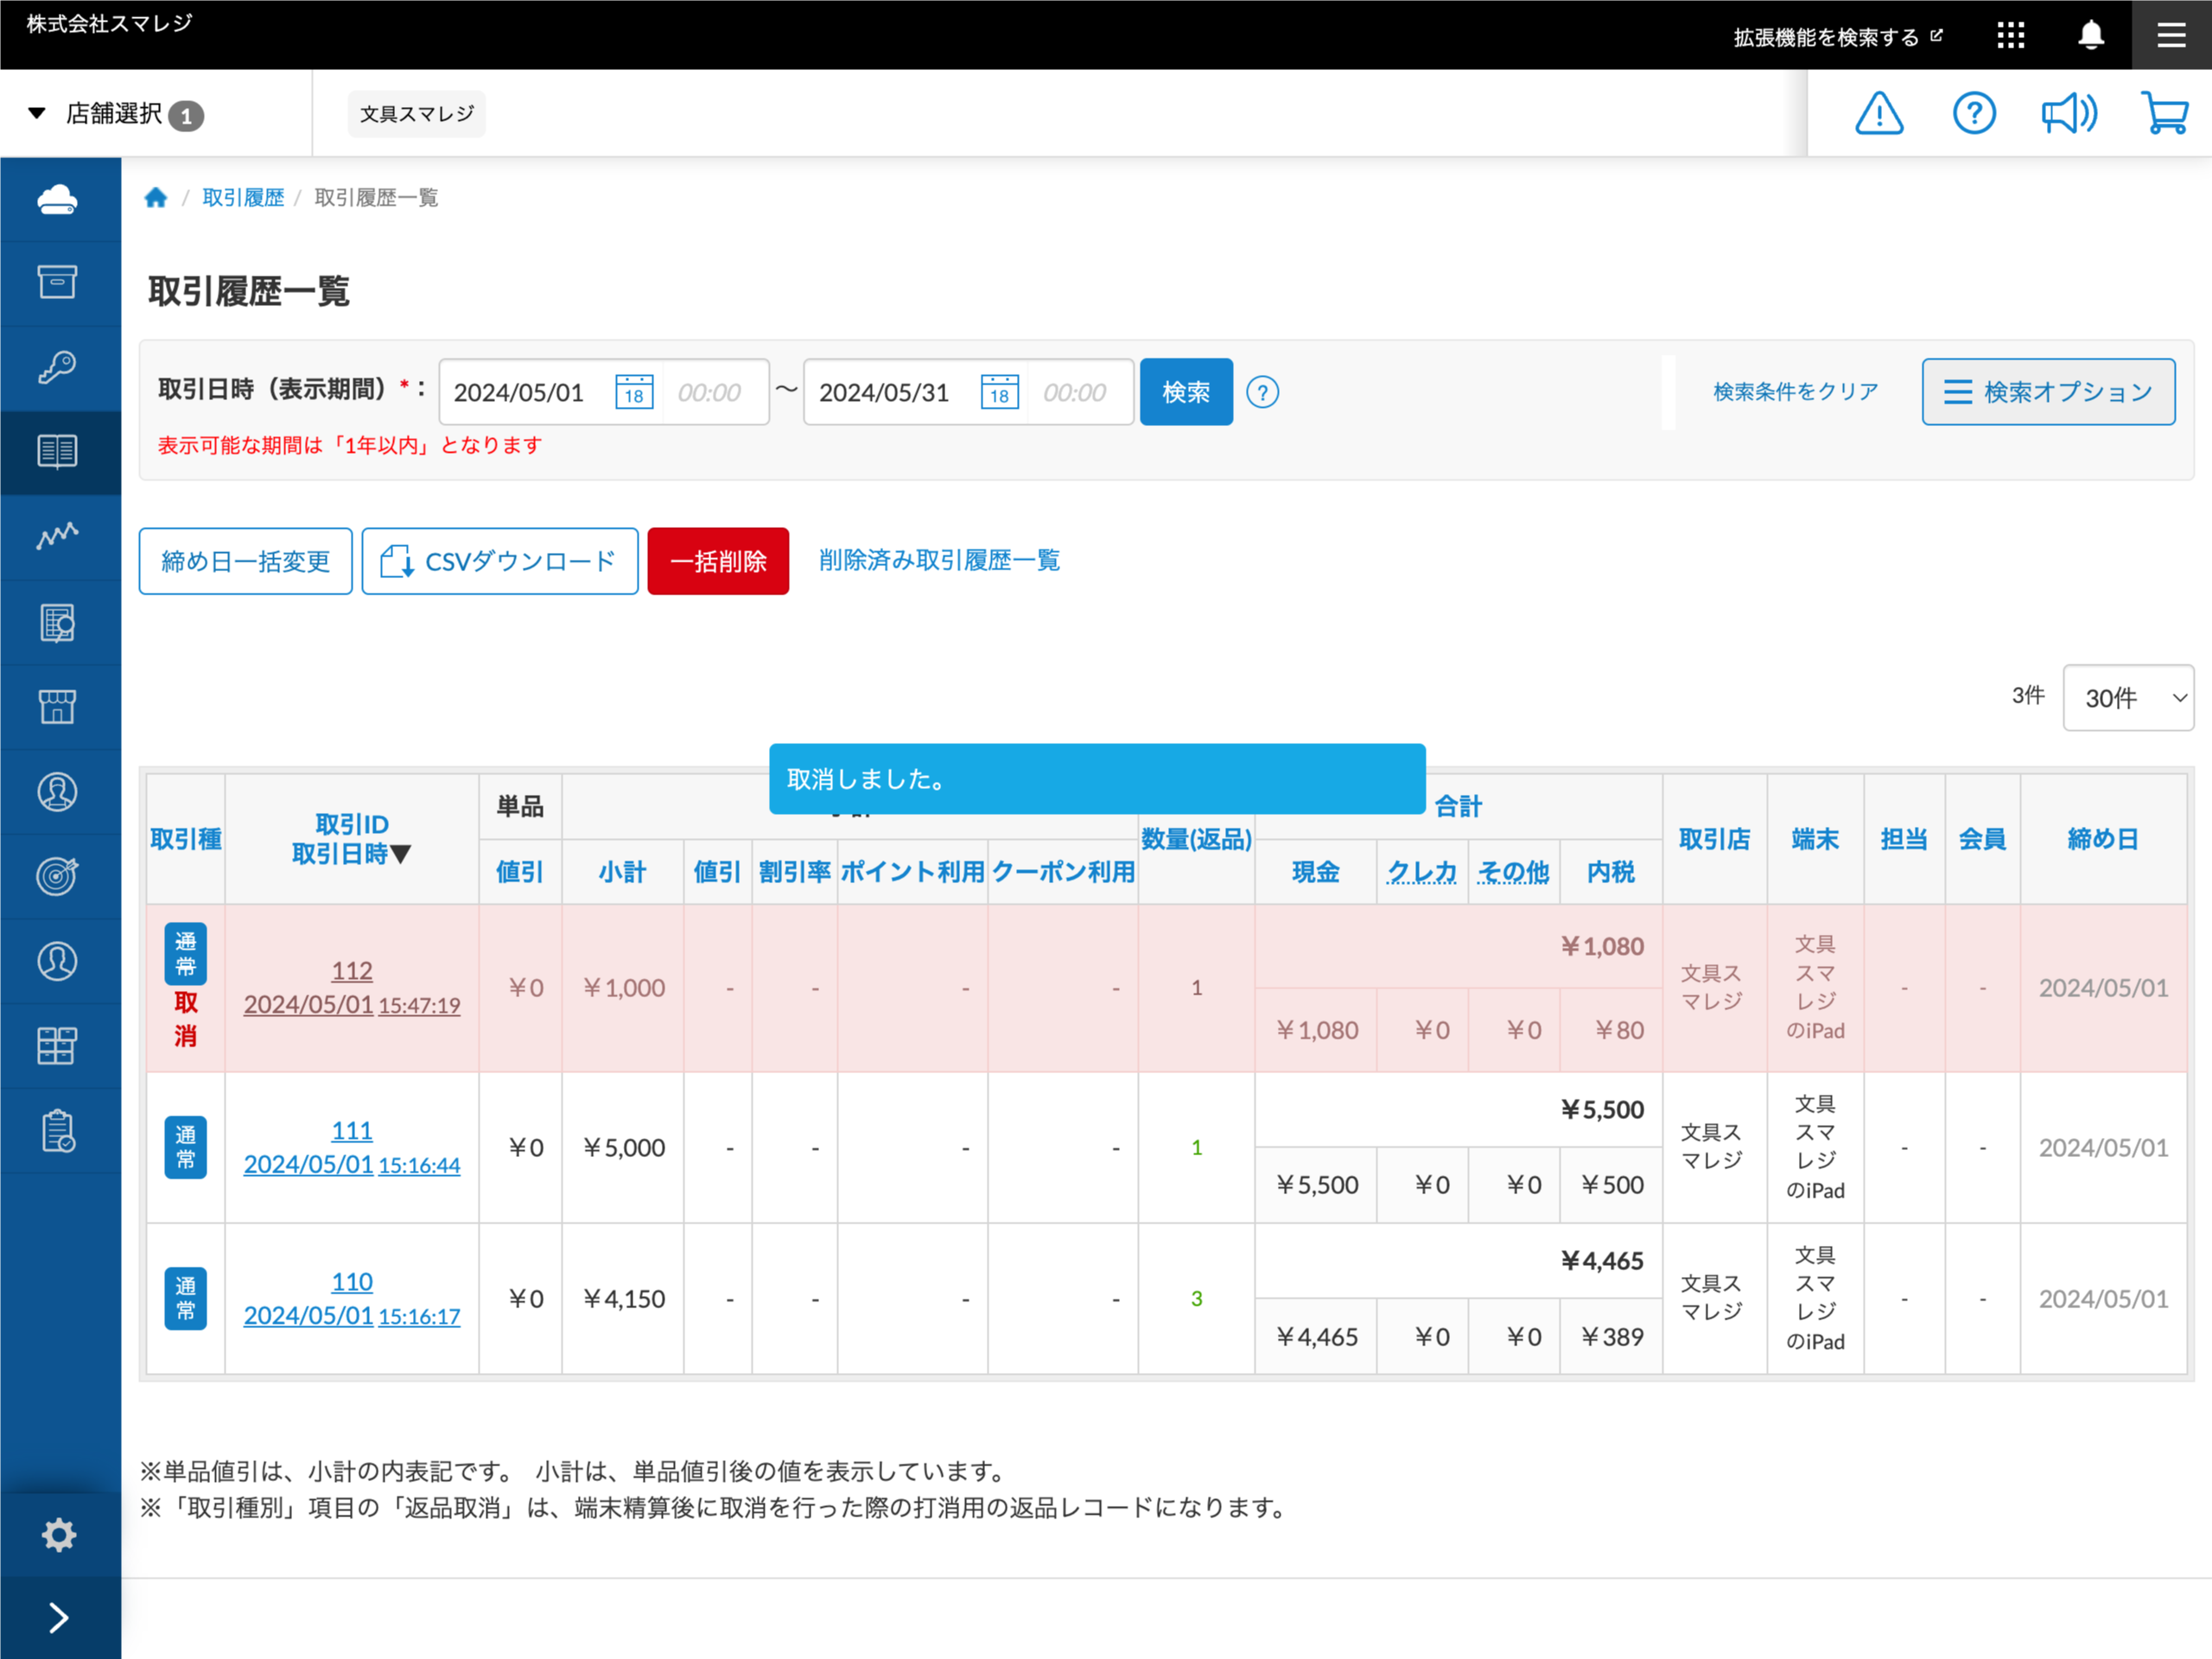The height and width of the screenshot is (1659, 2212).
Task: Open start date calendar picker icon
Action: tap(634, 392)
